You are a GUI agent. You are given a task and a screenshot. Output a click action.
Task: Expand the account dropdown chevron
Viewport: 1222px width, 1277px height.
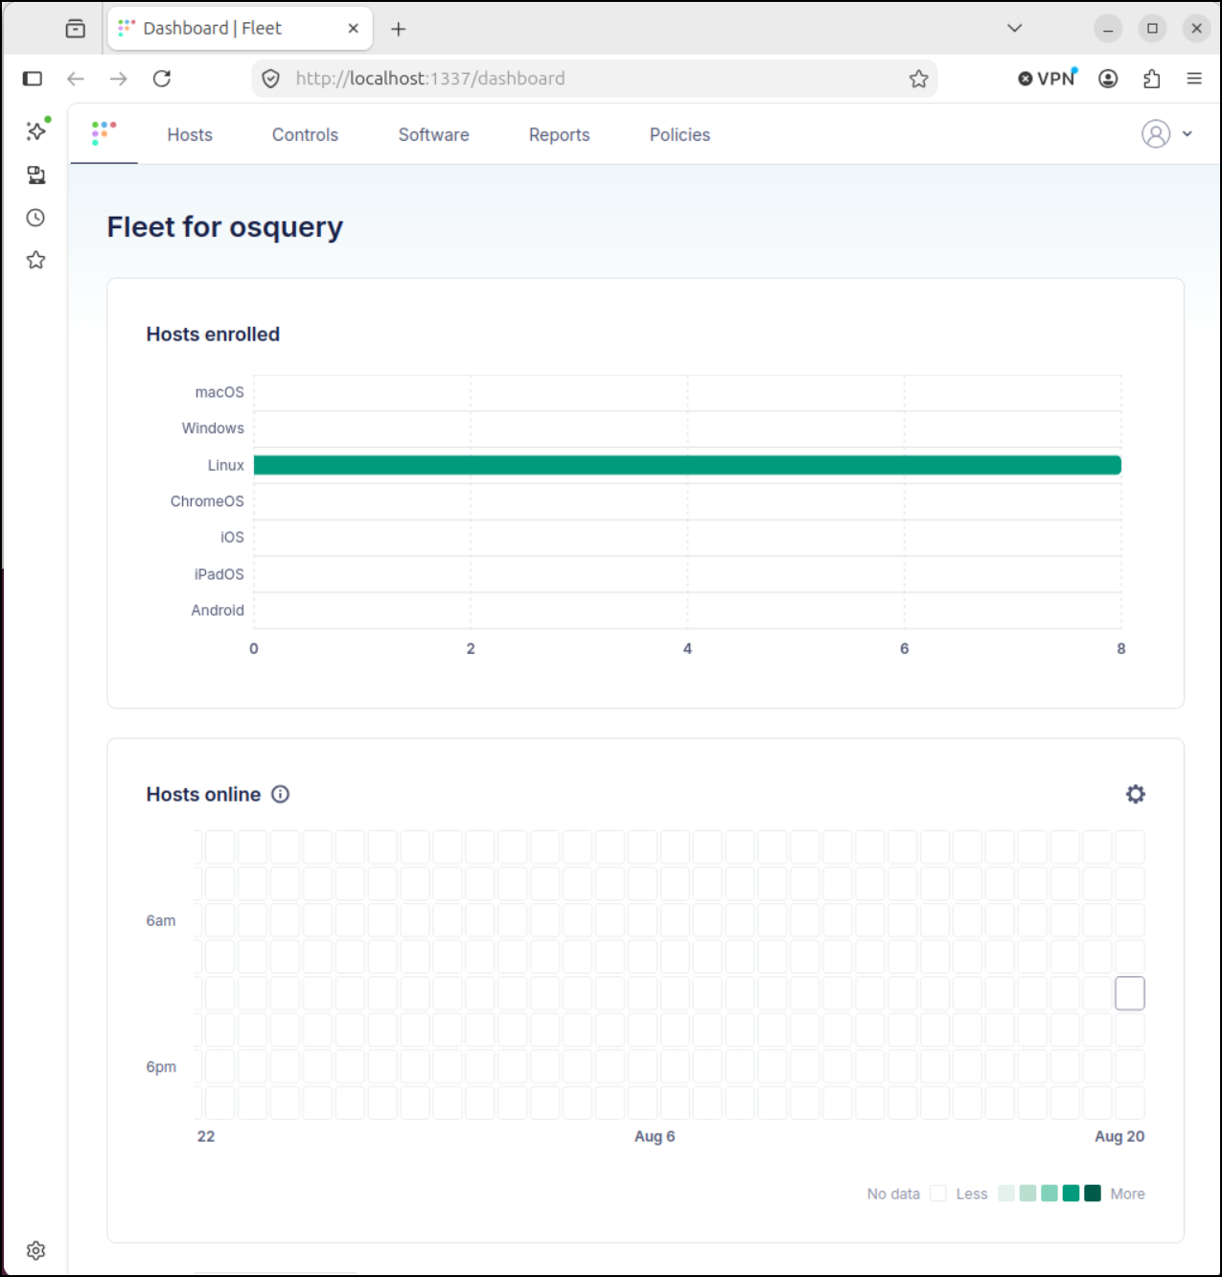pos(1187,134)
